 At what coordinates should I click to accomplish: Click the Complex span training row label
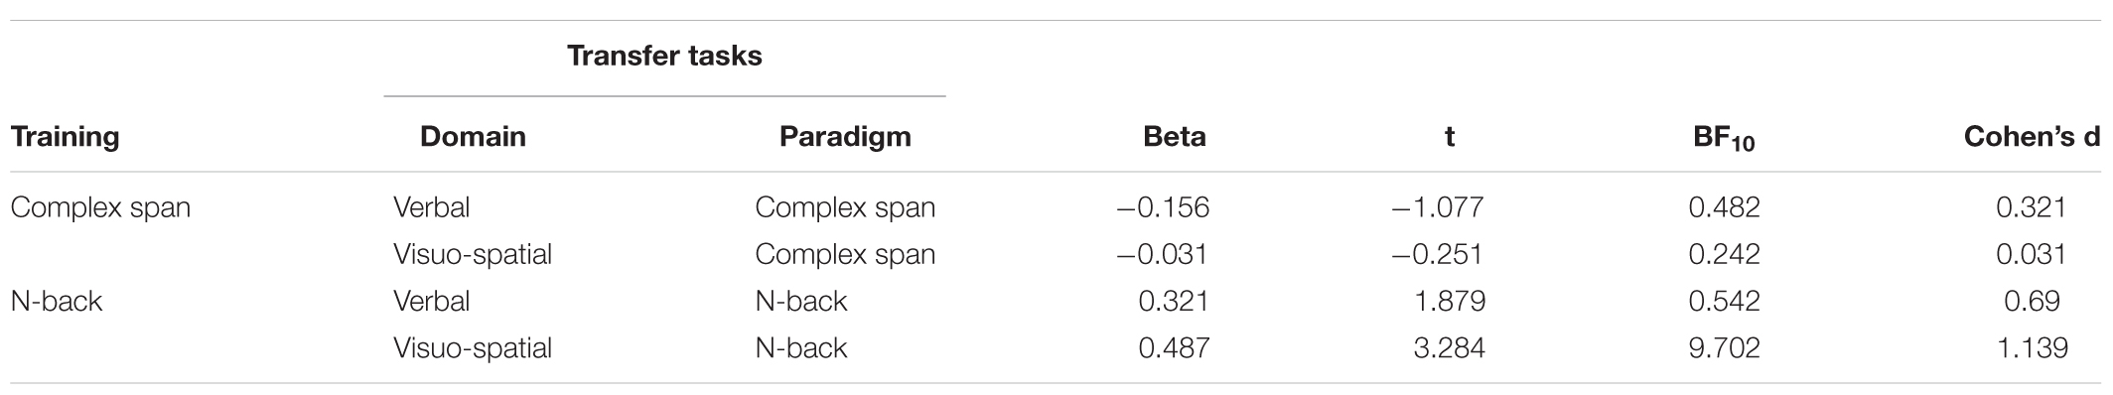(100, 208)
